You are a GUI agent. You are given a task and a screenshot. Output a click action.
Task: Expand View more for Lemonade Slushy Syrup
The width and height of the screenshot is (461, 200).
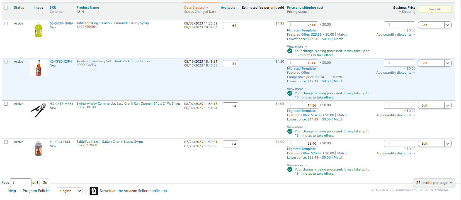297,46
